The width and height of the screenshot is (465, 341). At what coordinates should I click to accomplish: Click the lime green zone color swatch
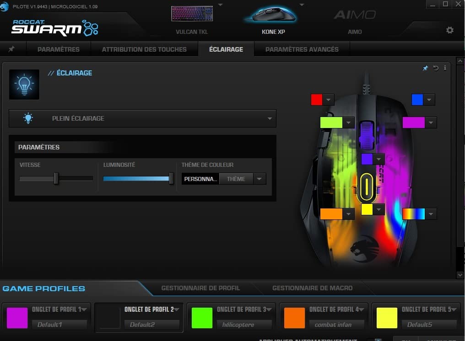coord(331,123)
